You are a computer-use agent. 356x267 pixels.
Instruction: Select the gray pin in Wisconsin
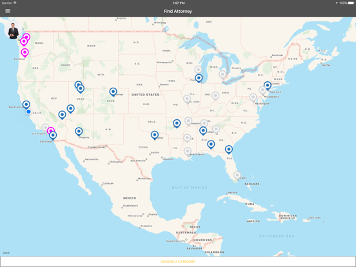[198, 70]
